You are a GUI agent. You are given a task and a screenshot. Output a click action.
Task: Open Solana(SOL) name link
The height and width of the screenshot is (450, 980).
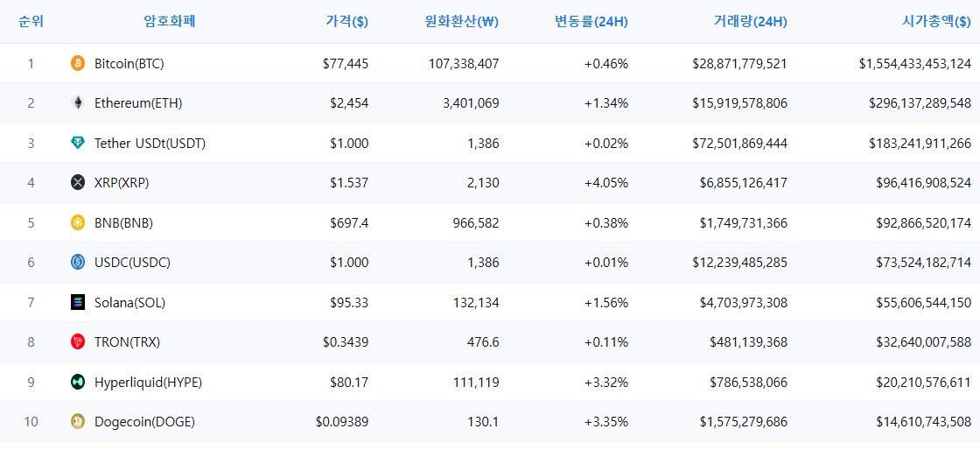point(130,303)
